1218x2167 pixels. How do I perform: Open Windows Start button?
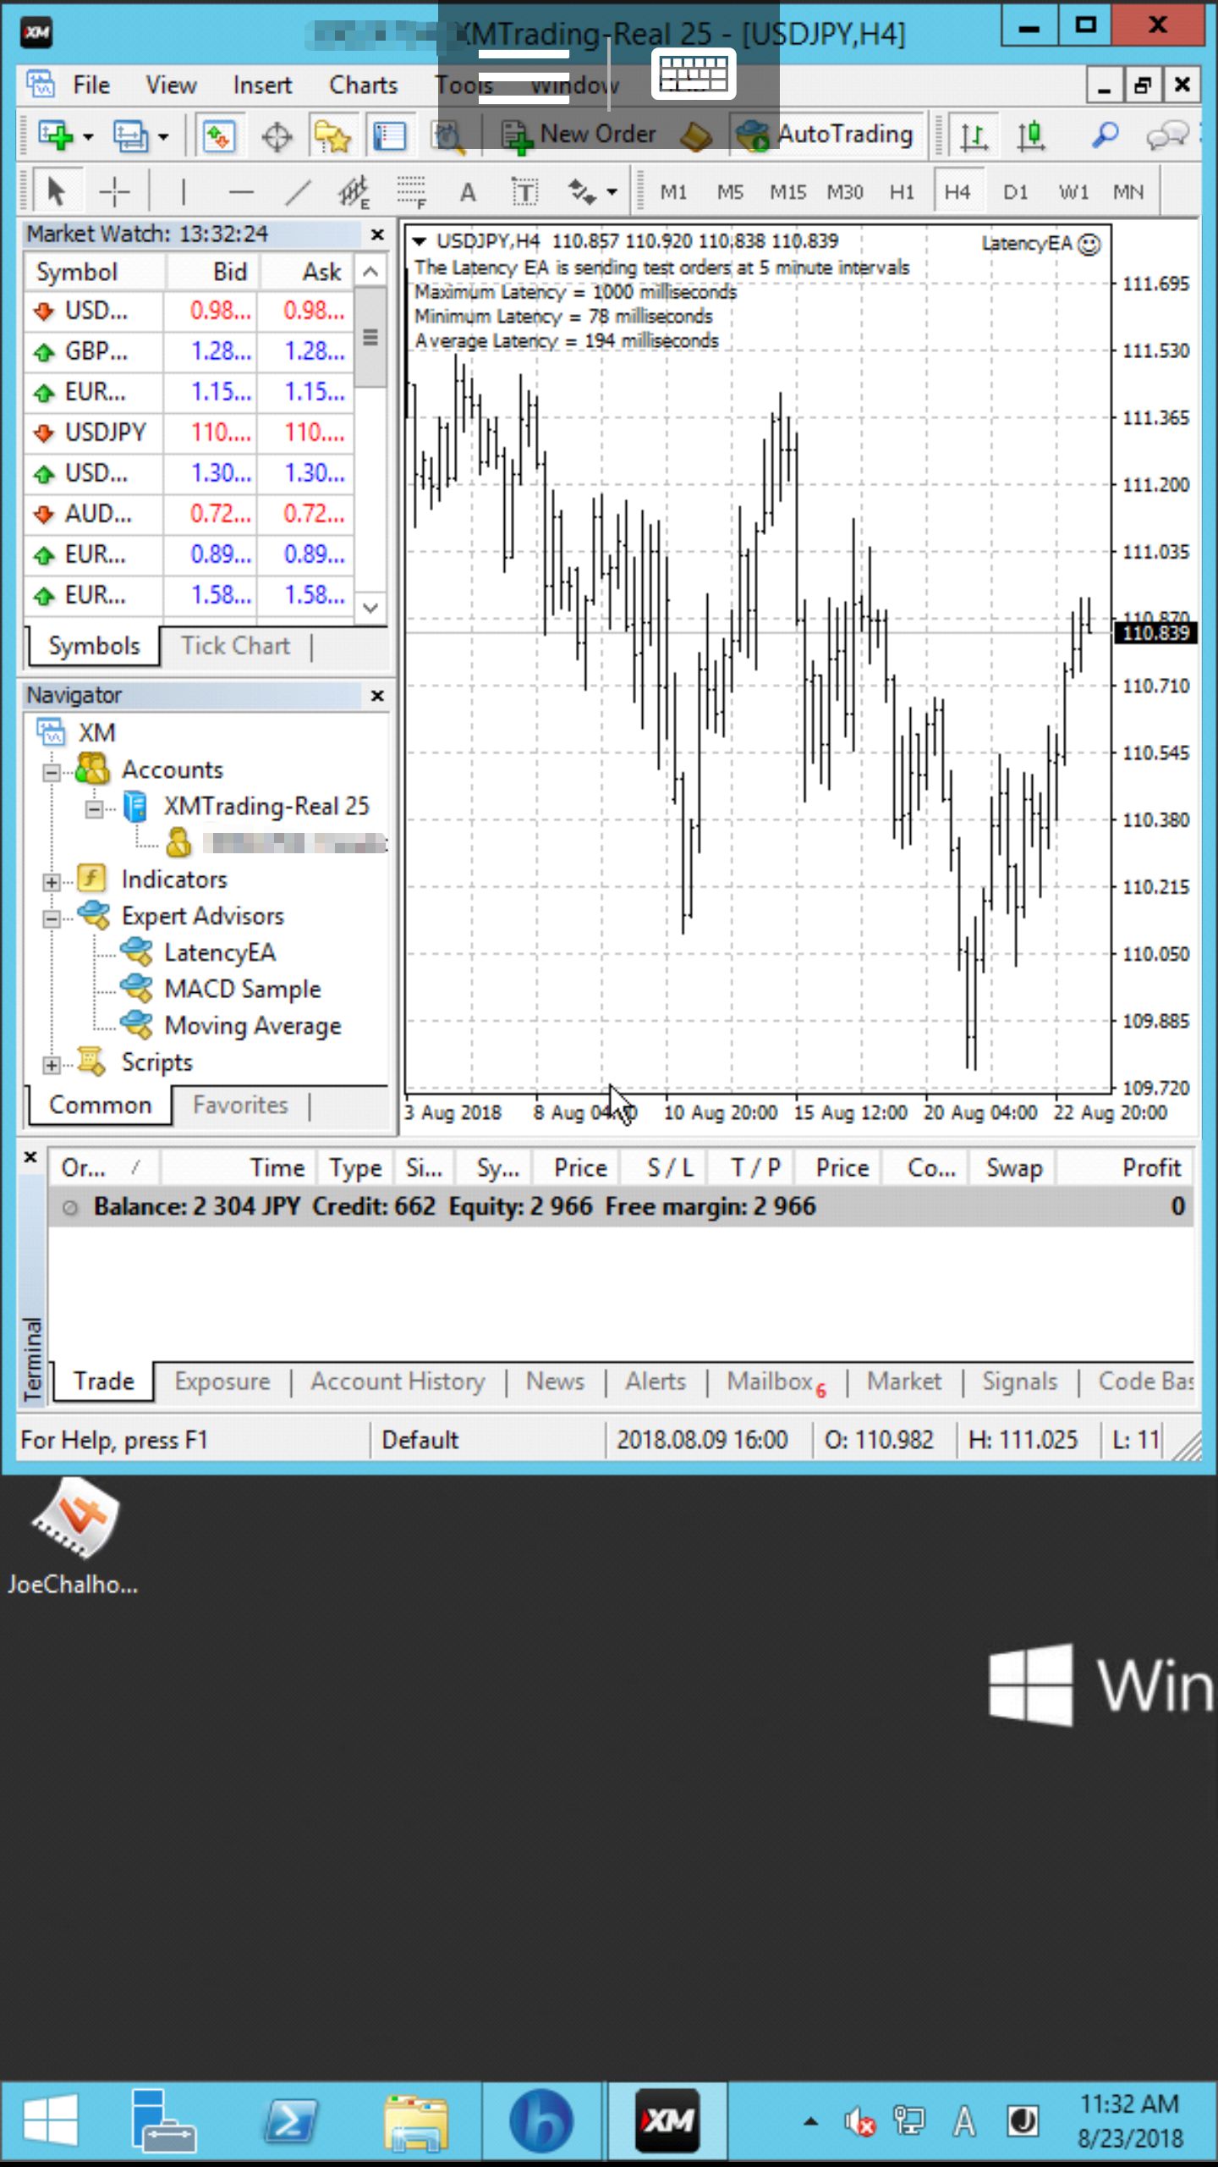(51, 2121)
